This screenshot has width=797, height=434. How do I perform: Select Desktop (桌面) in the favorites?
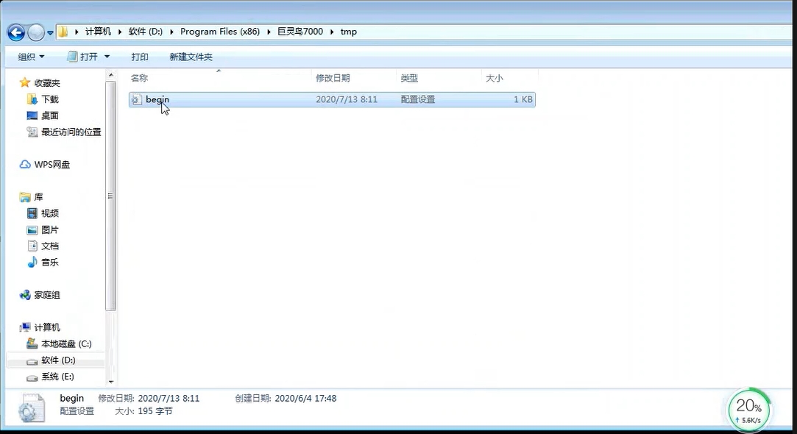[49, 115]
